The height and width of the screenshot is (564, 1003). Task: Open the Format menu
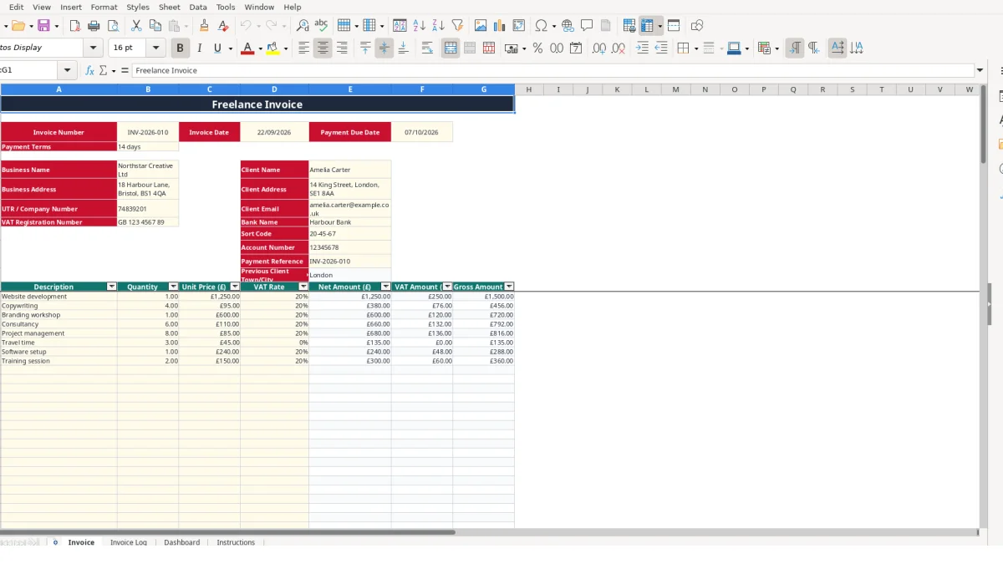(104, 7)
